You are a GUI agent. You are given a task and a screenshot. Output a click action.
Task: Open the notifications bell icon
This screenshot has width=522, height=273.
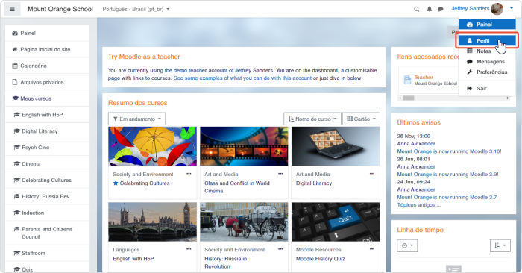[430, 9]
